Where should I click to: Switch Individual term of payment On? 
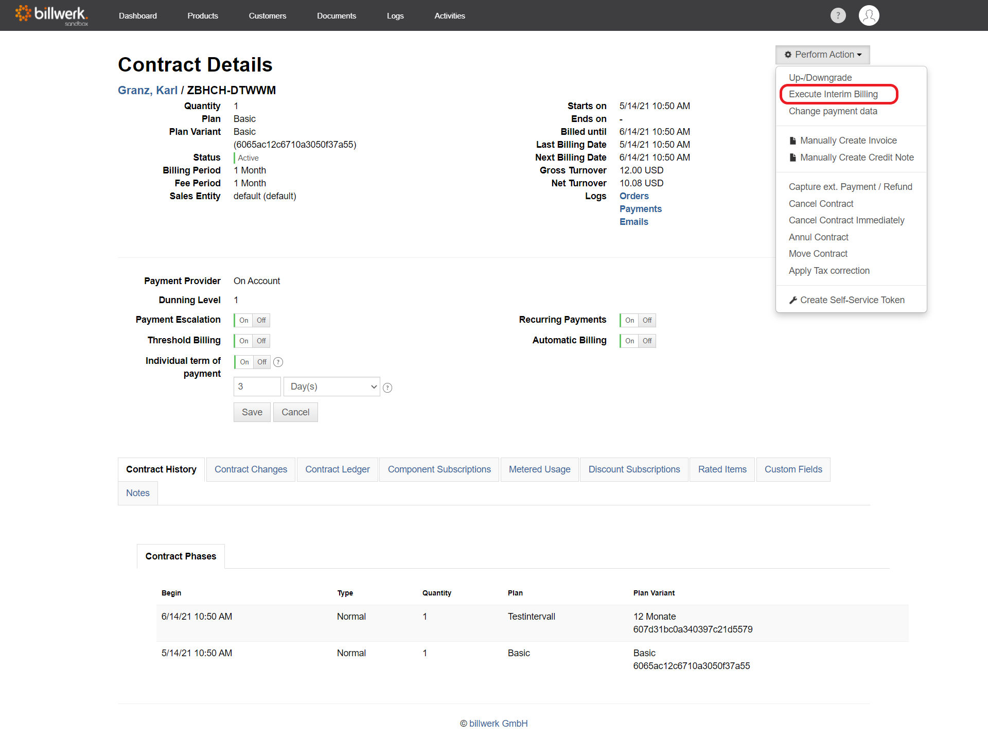pyautogui.click(x=244, y=362)
